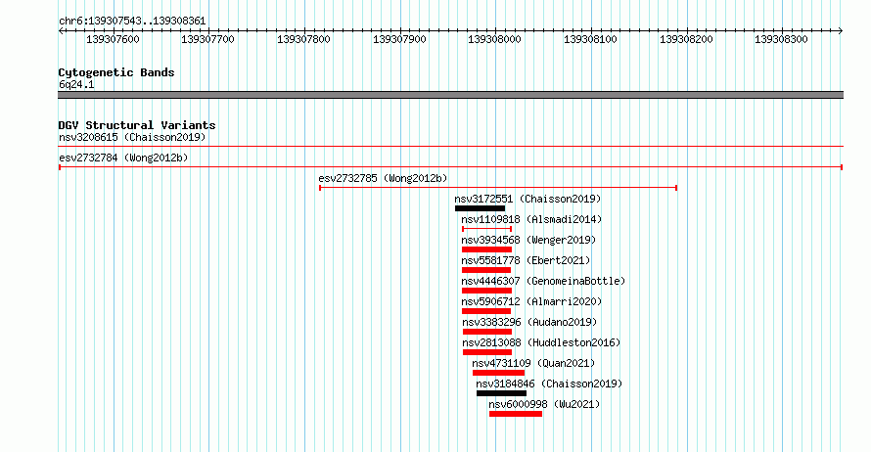Viewport: 871px width, 452px height.
Task: Click the DGV Structural Variants track title
Action: coord(137,125)
